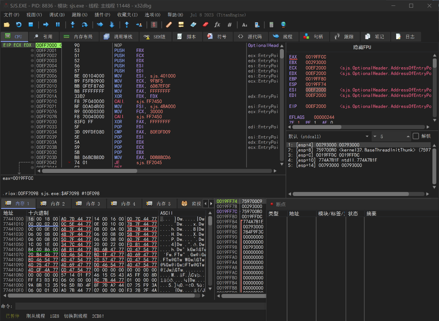Select the PUSH EBX instruction at 00EF2001
This screenshot has height=321, width=439.
[x=141, y=50]
